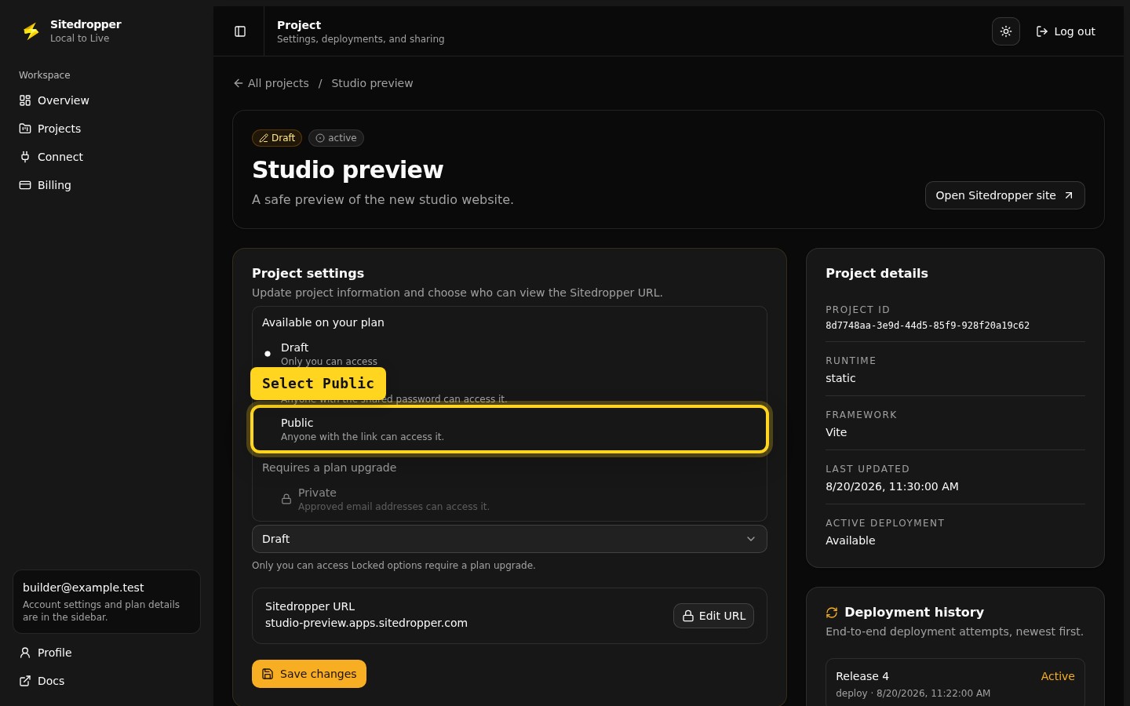Image resolution: width=1130 pixels, height=706 pixels.
Task: Click the Edit URL button
Action: (x=713, y=616)
